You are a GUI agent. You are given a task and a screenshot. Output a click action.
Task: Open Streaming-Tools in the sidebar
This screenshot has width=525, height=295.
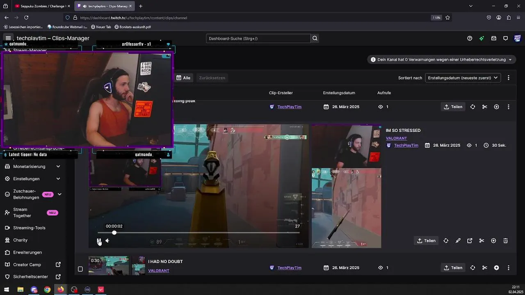point(29,228)
